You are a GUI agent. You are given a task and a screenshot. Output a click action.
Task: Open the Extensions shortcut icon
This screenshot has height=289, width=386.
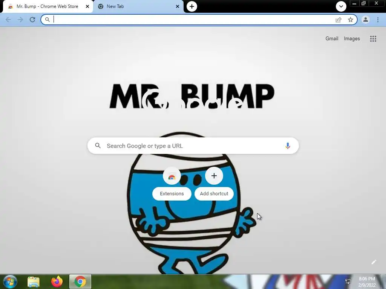tap(172, 176)
